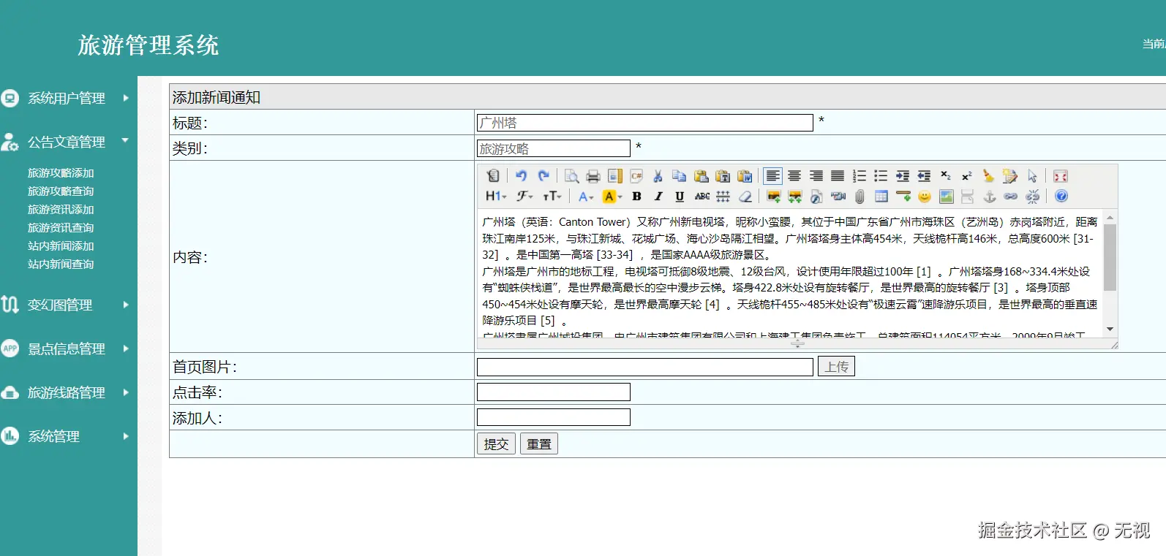1166x556 pixels.
Task: Open the text color picker
Action: pos(586,196)
